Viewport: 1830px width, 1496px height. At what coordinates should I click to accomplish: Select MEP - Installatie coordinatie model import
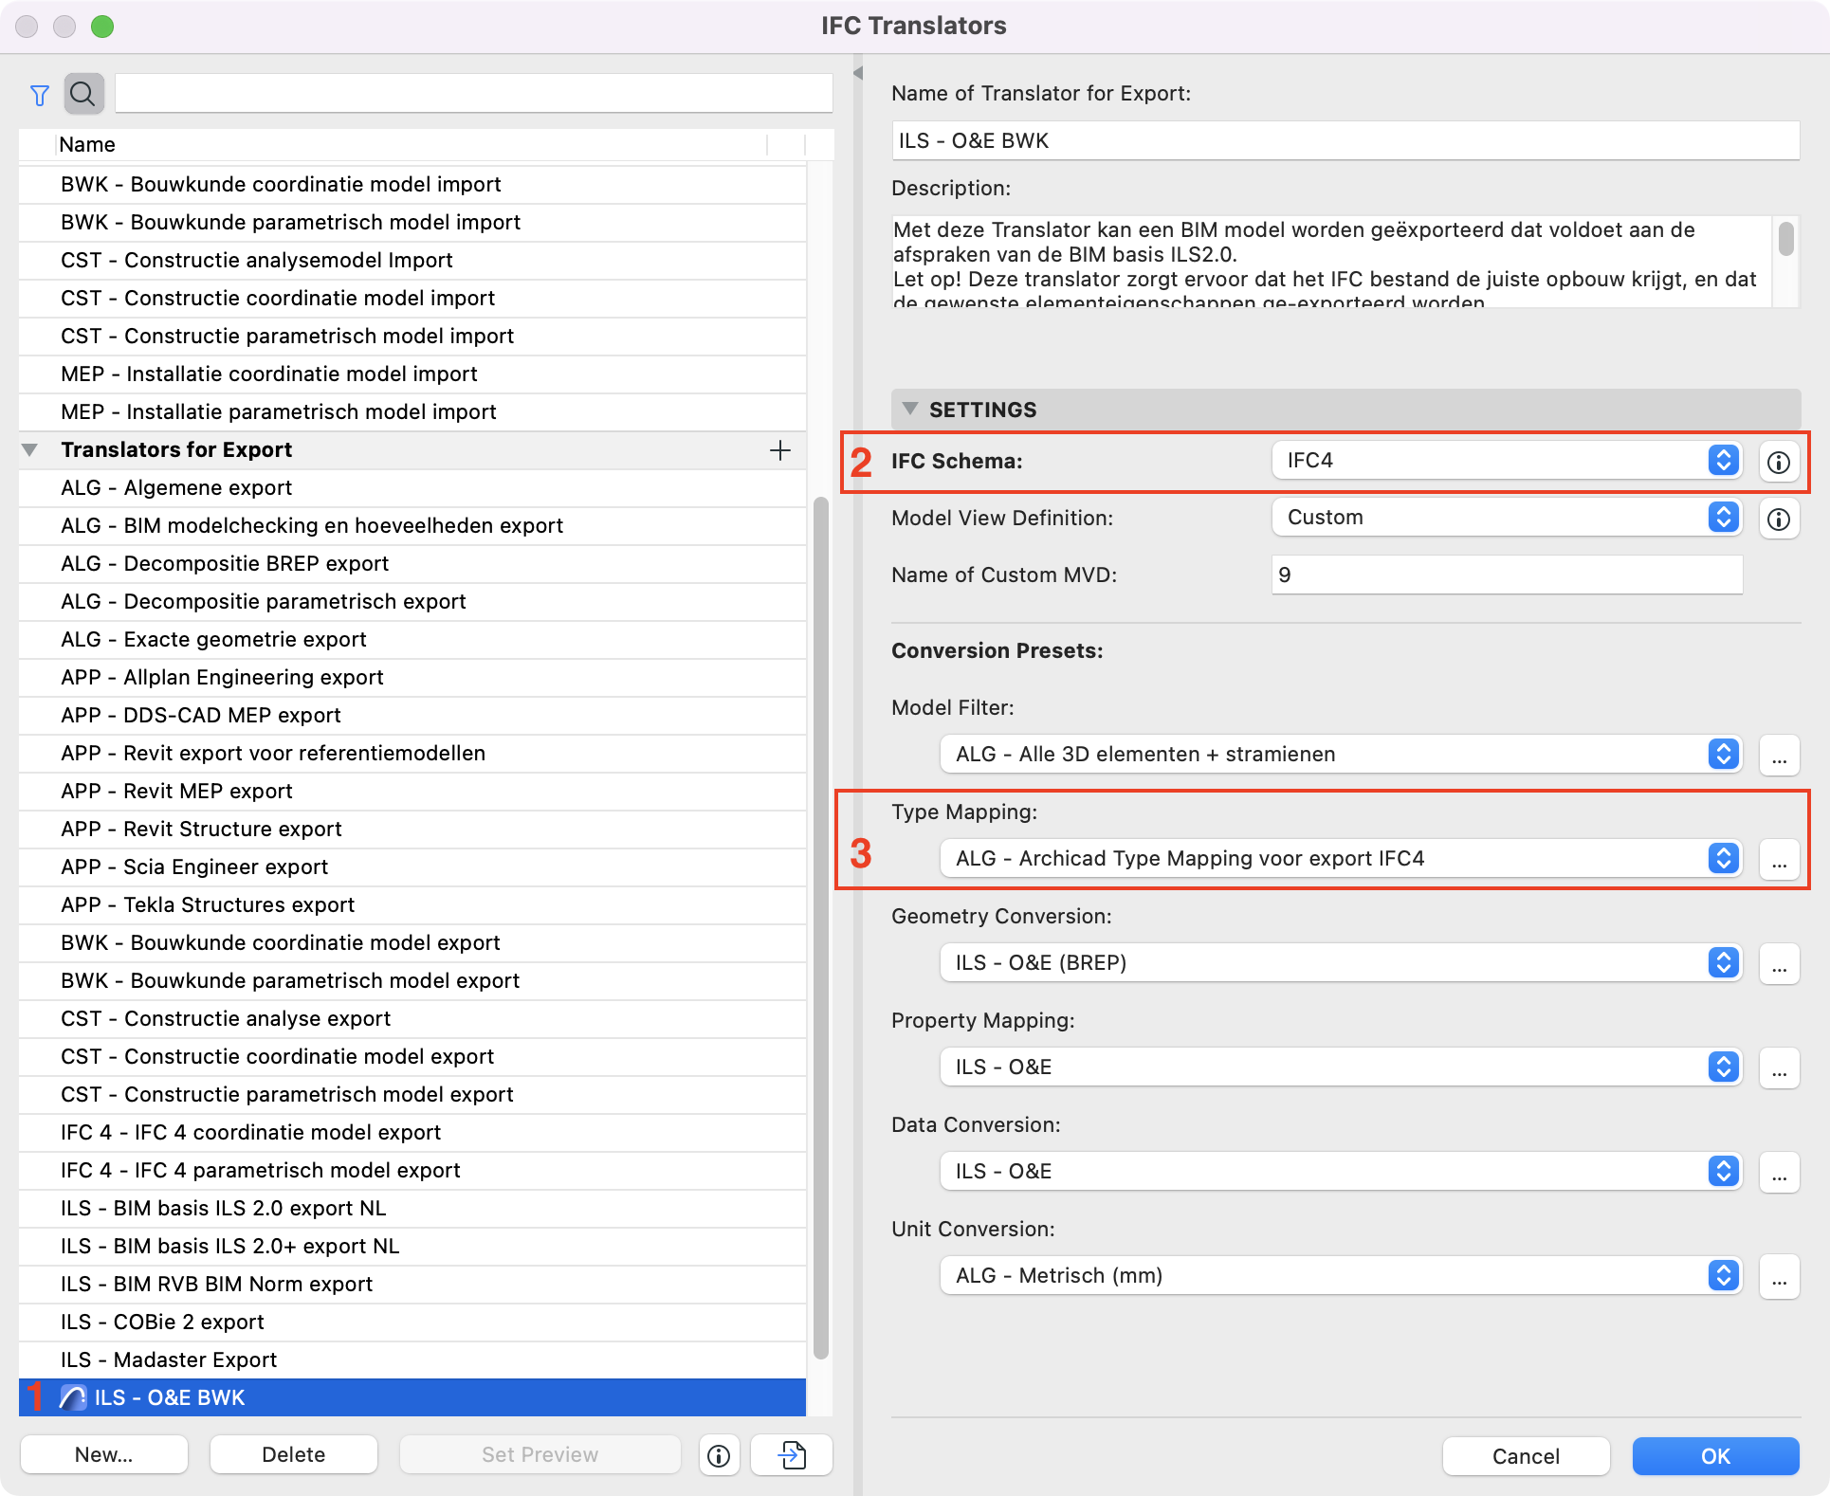pyautogui.click(x=412, y=374)
